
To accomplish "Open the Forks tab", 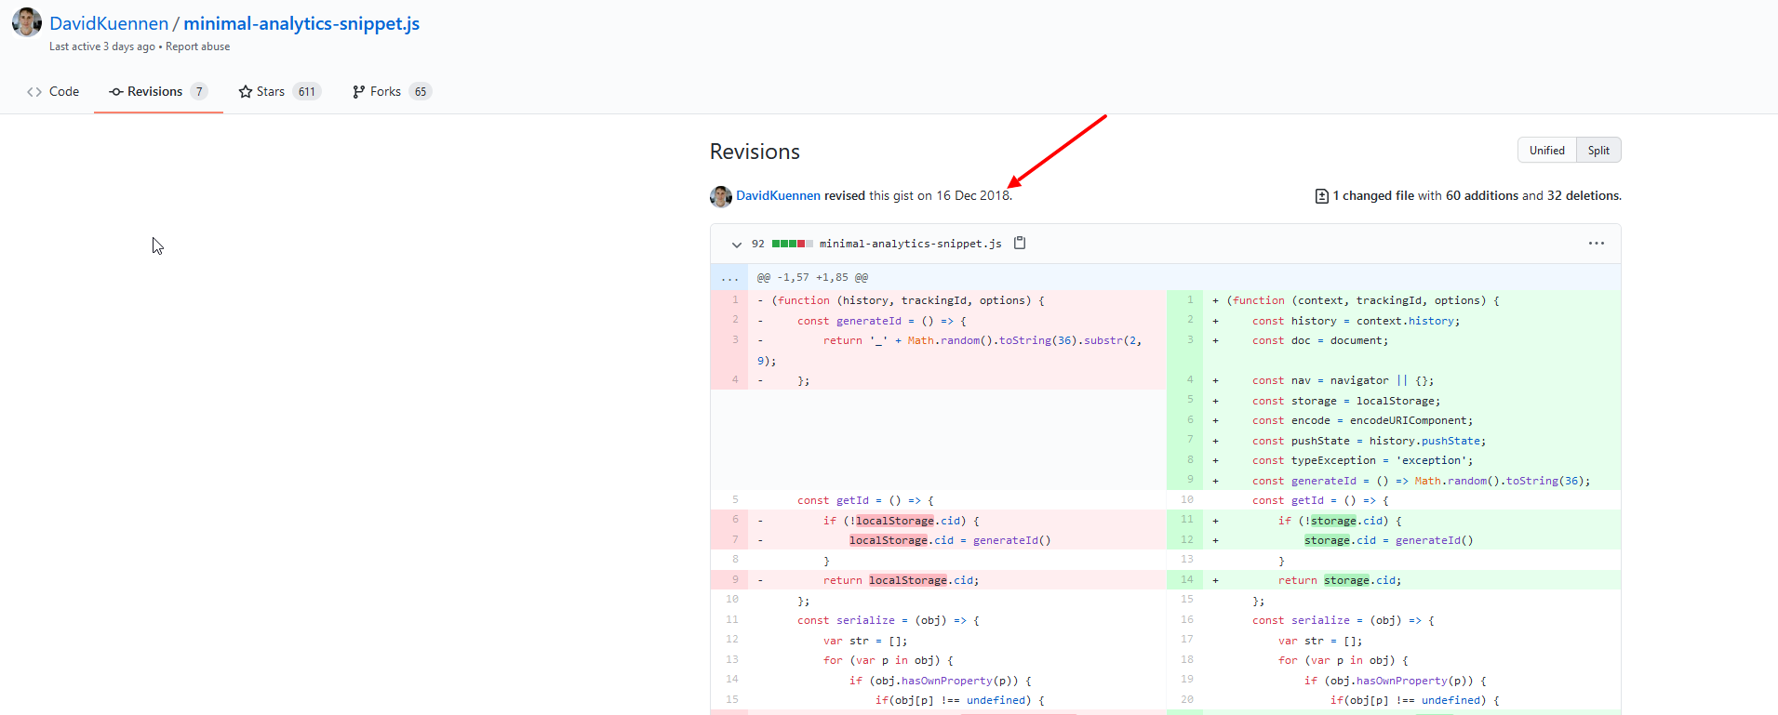I will pos(385,92).
